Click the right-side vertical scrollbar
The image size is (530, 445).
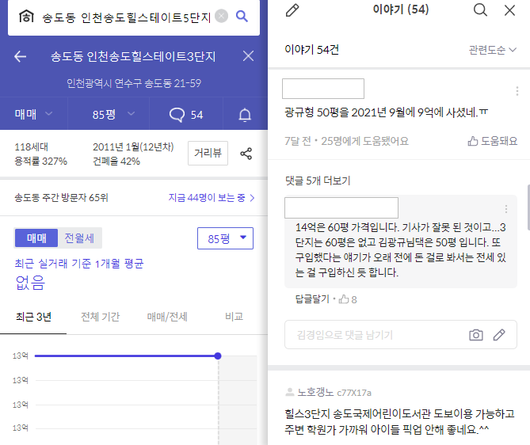click(x=528, y=207)
